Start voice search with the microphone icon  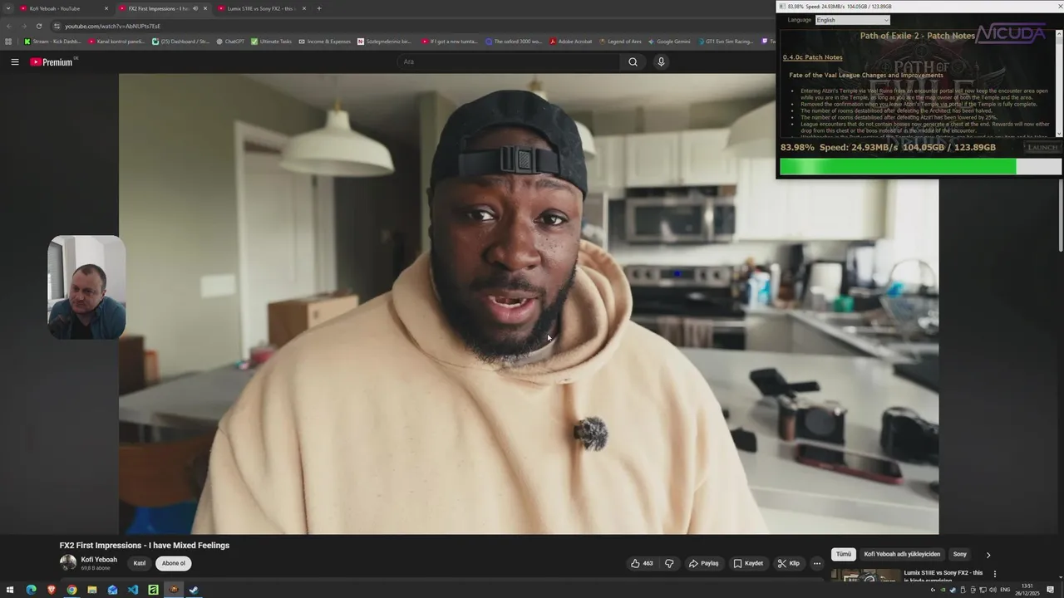tap(661, 61)
